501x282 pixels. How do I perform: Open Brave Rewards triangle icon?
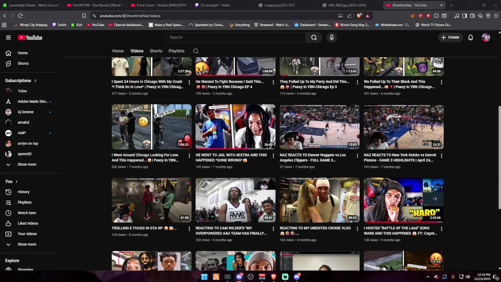click(367, 16)
